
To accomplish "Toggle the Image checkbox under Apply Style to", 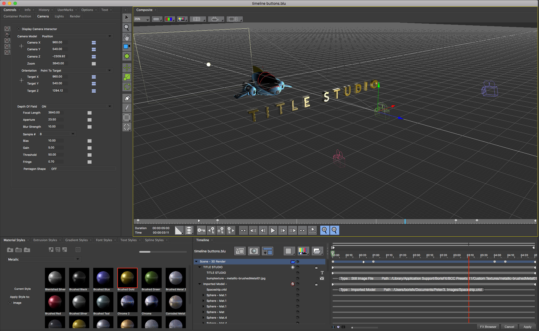I will pyautogui.click(x=10, y=303).
